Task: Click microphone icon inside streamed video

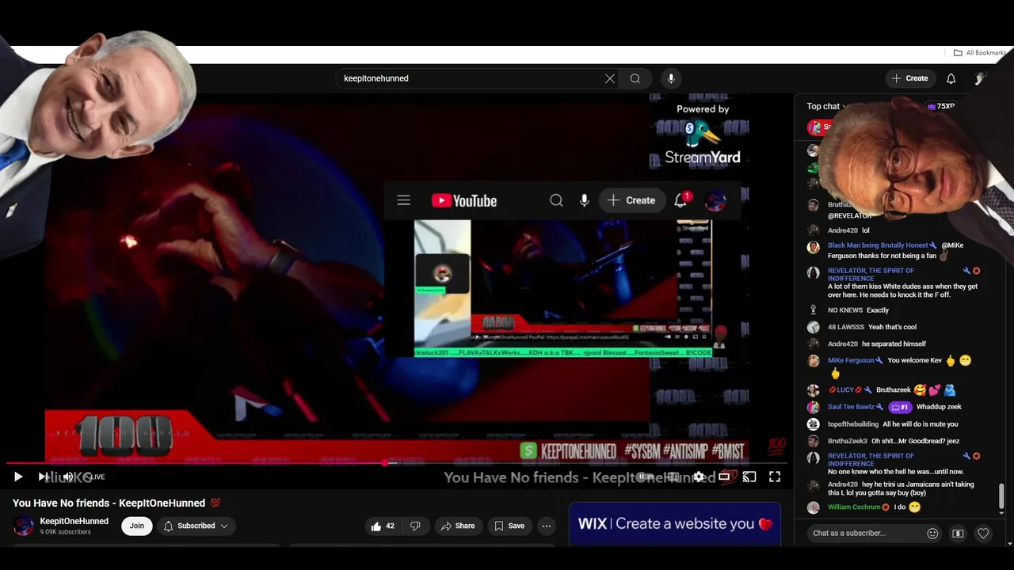Action: click(584, 200)
